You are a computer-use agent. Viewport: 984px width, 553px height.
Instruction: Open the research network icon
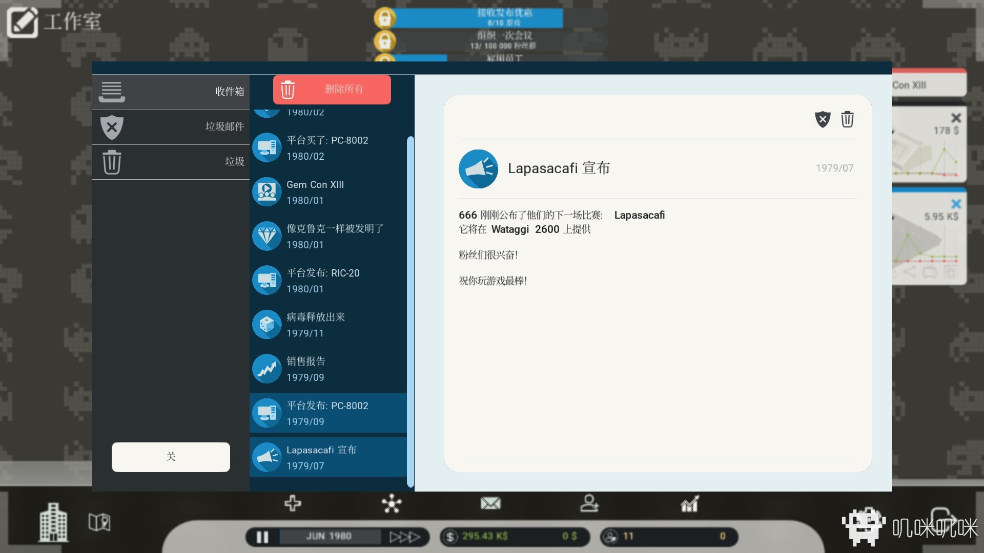point(392,503)
